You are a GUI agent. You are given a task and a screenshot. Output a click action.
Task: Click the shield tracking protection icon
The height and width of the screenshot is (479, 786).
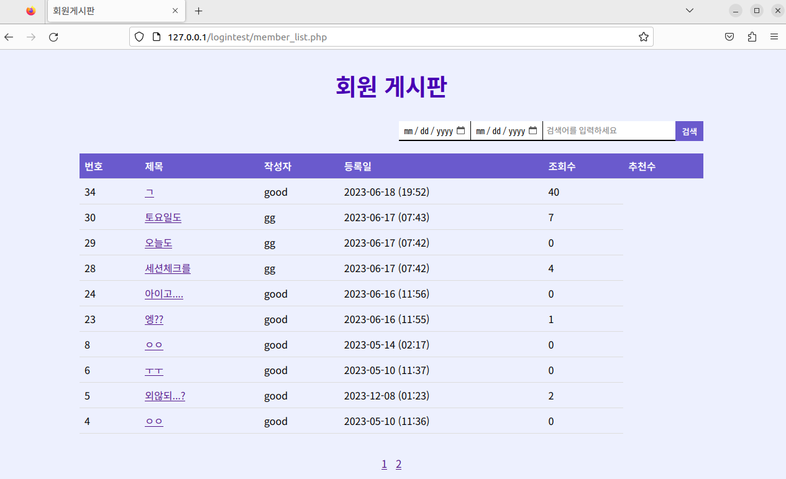click(139, 37)
